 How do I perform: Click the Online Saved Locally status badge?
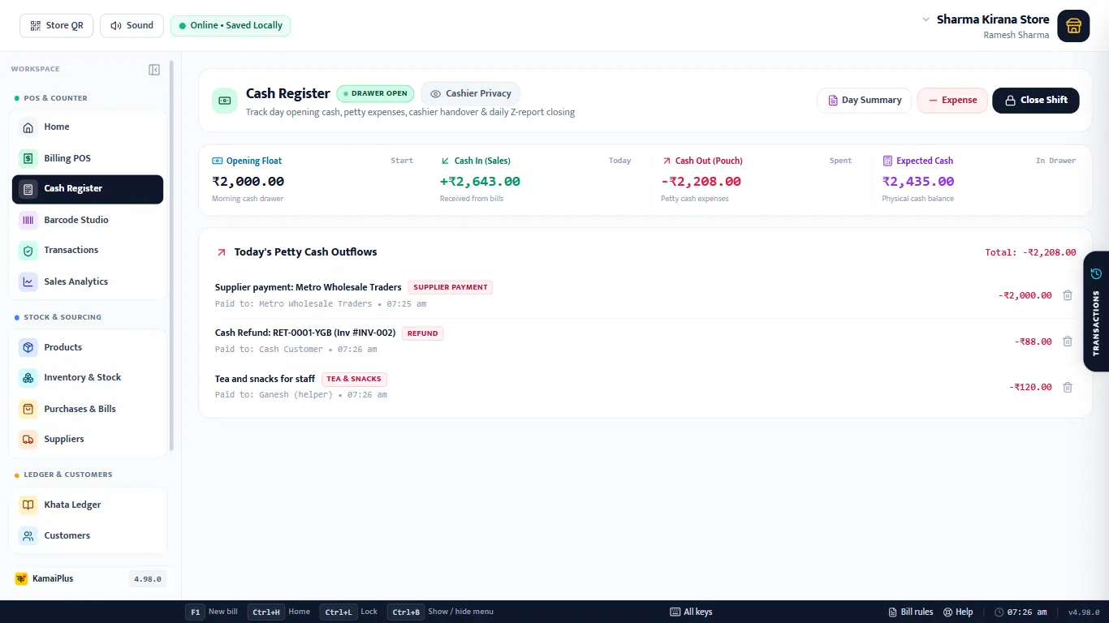coord(231,25)
